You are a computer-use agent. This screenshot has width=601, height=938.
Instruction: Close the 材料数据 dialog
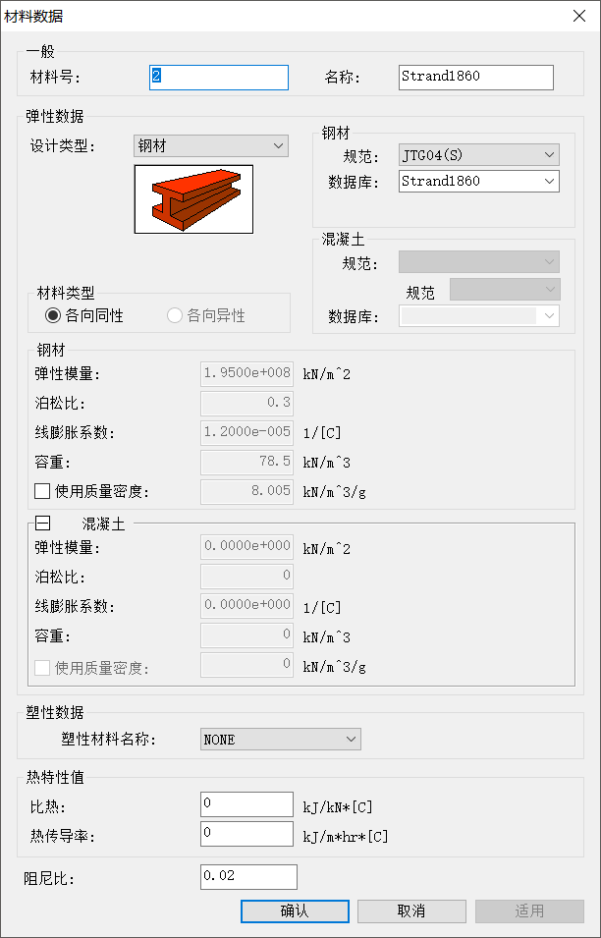coord(578,15)
